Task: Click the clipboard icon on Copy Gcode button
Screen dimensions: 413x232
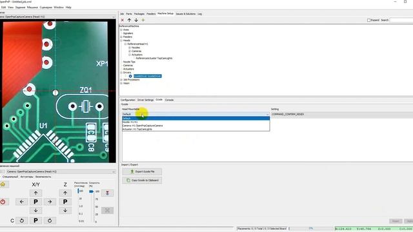Action: tap(128, 180)
